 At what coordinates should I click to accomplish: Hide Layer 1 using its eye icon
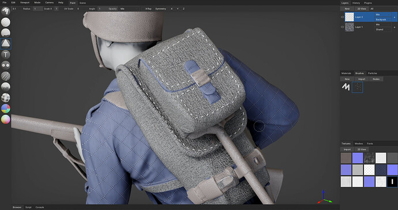pyautogui.click(x=342, y=27)
